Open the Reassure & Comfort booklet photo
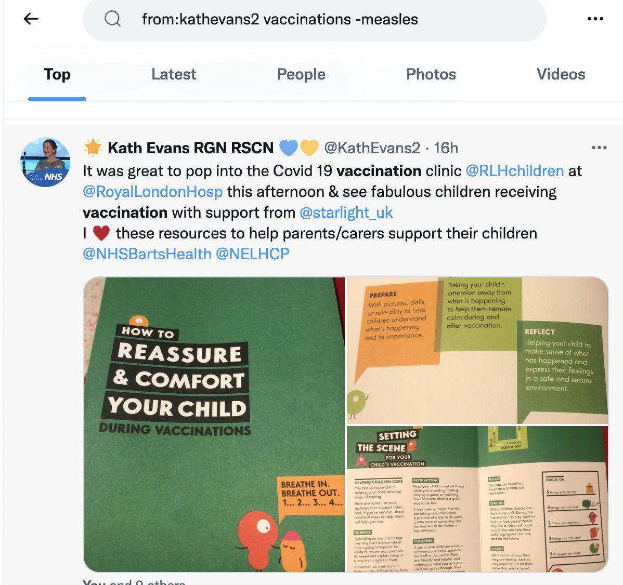Screen dimensions: 623x585 coord(214,424)
